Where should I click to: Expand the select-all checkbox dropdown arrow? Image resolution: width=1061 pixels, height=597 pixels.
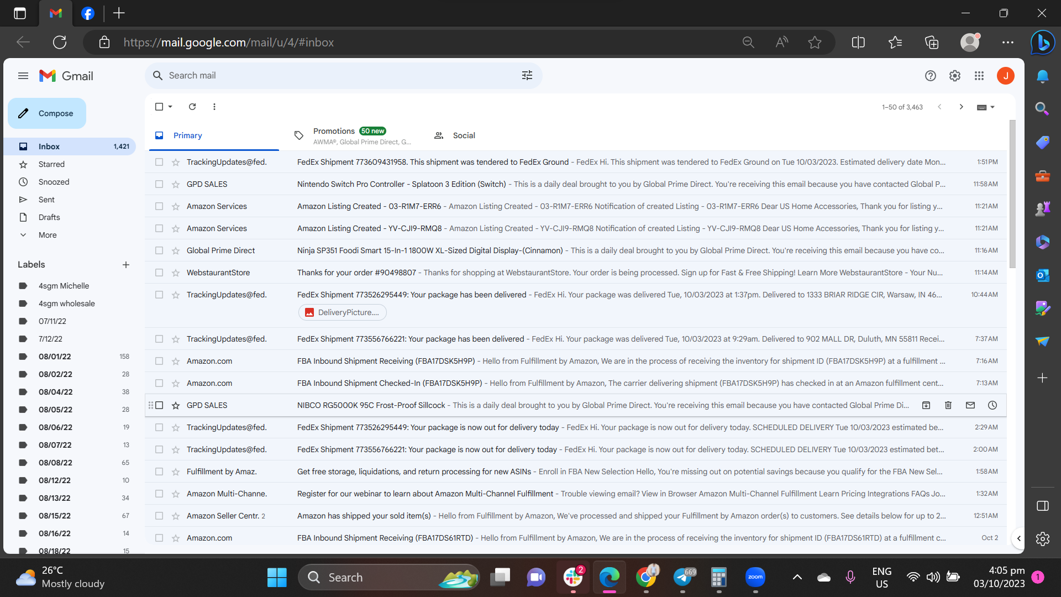click(170, 107)
